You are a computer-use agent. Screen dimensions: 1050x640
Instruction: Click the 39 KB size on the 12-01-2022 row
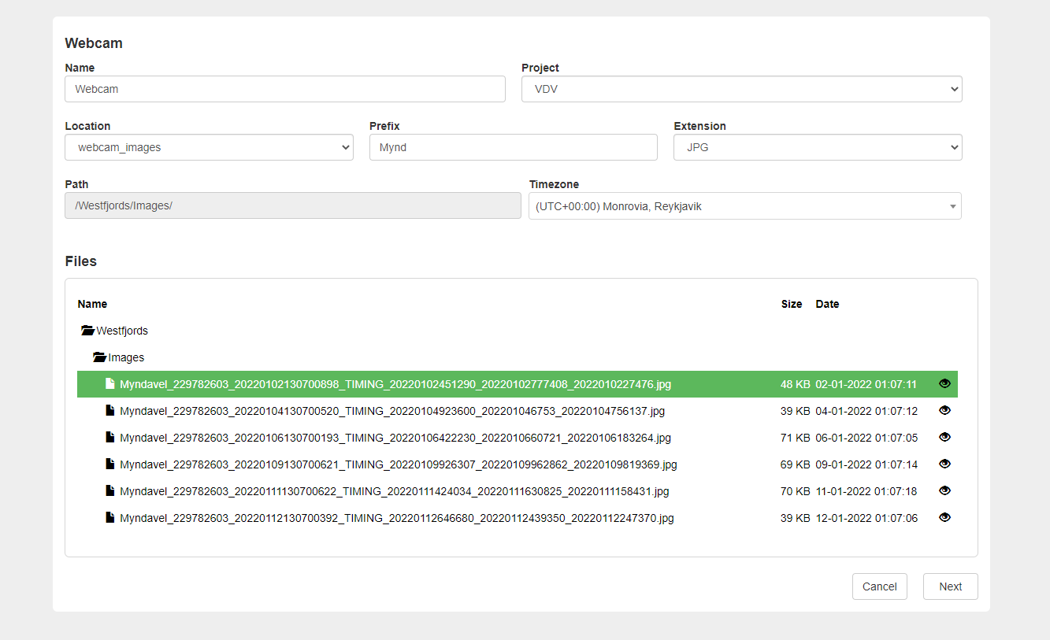click(795, 518)
